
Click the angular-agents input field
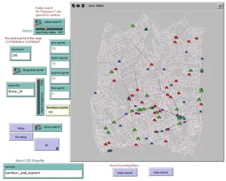click(60, 79)
